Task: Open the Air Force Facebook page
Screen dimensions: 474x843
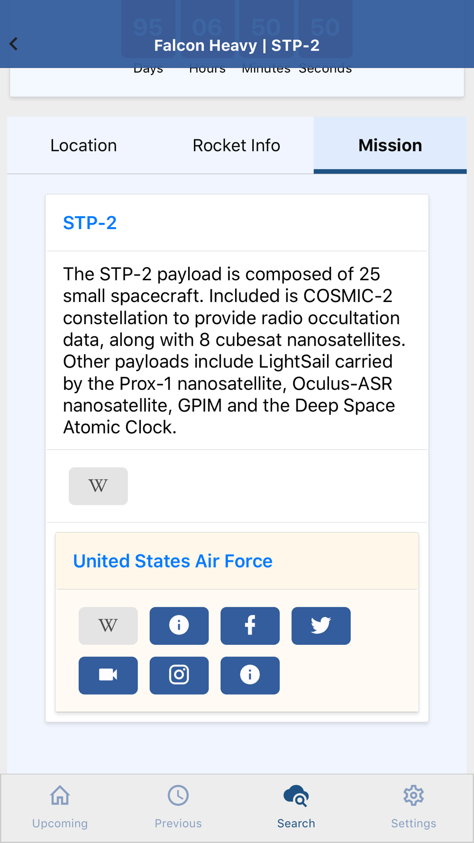Action: click(250, 626)
